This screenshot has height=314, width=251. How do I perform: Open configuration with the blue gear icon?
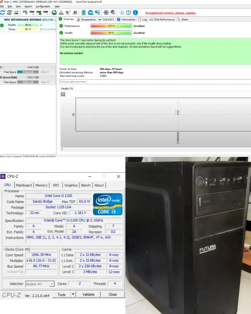coord(106,13)
